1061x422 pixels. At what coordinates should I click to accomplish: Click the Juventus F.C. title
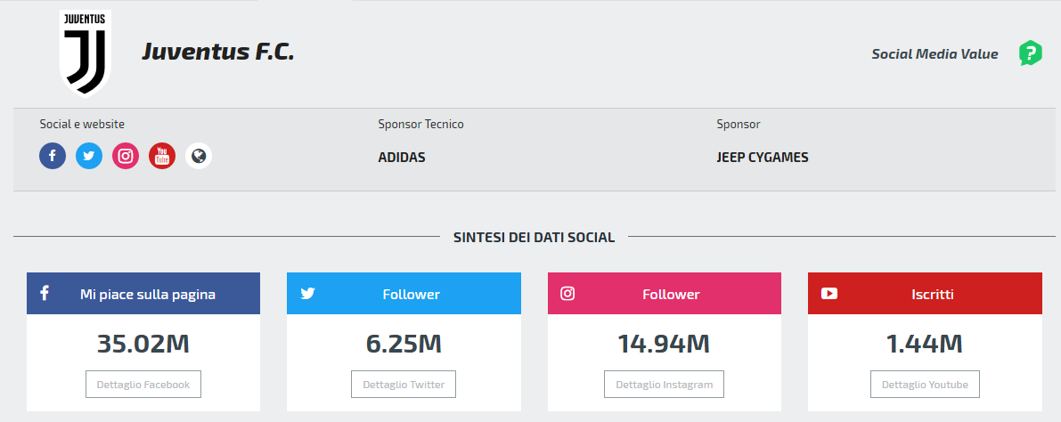click(x=218, y=52)
